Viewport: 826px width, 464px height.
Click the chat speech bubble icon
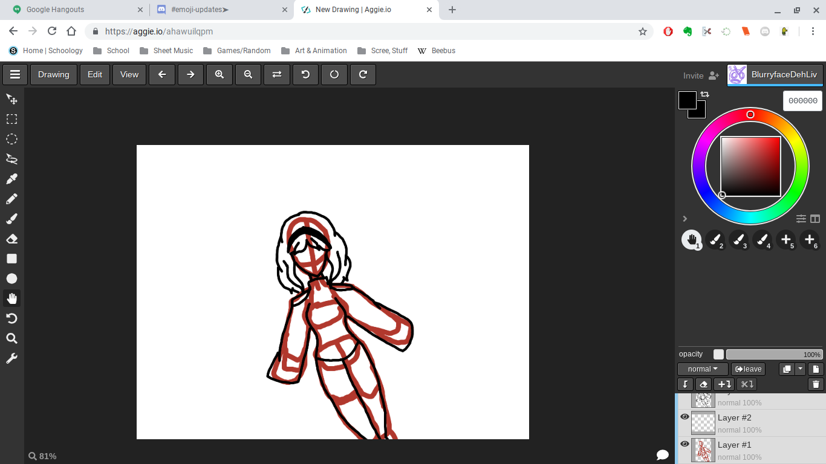[x=663, y=455]
